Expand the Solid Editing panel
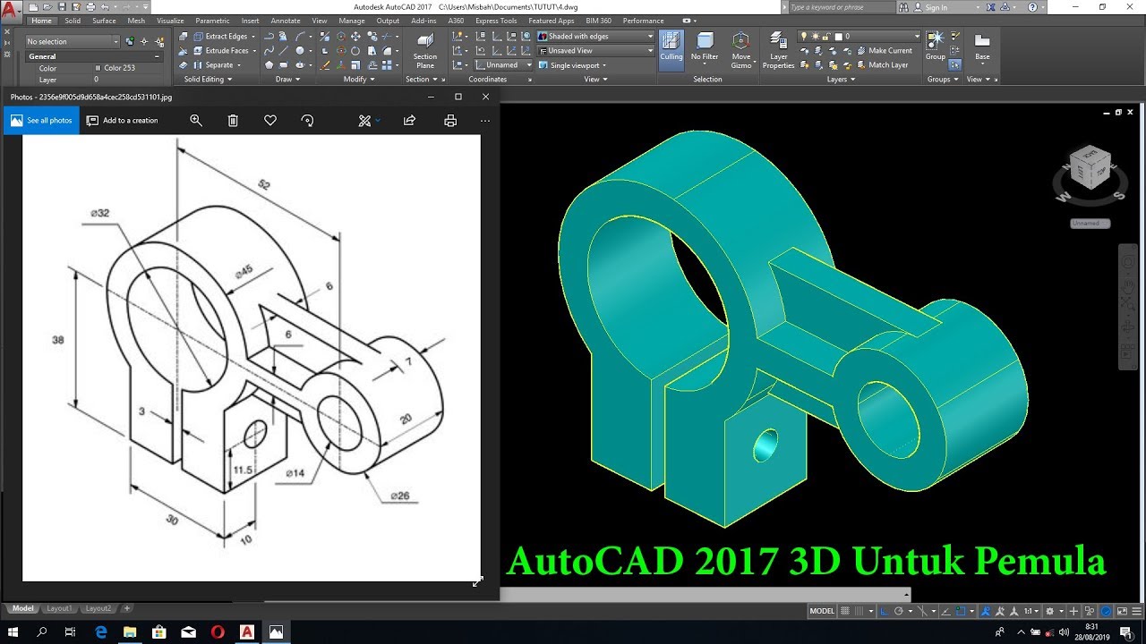This screenshot has height=644, width=1146. tap(209, 79)
